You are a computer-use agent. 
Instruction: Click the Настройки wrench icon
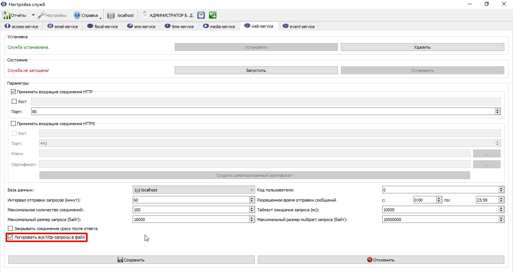41,15
